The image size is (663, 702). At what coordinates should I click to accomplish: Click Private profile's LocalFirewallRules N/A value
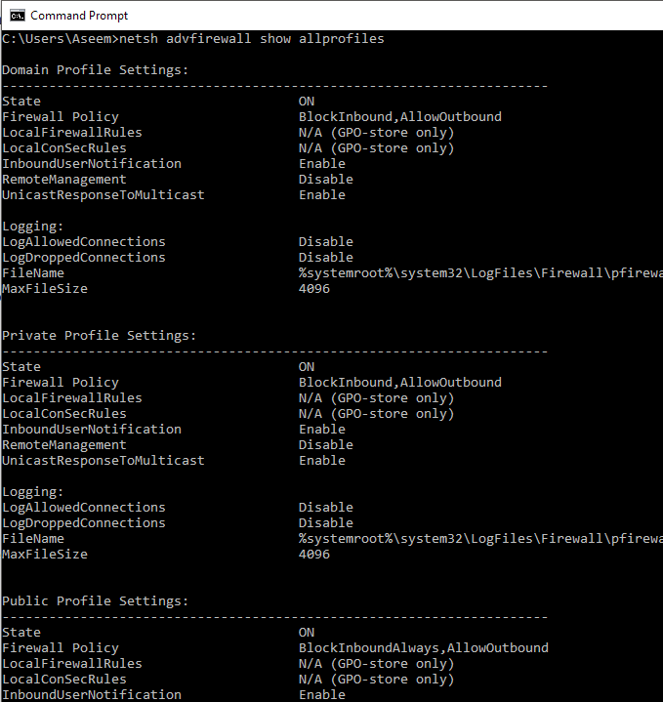click(376, 398)
